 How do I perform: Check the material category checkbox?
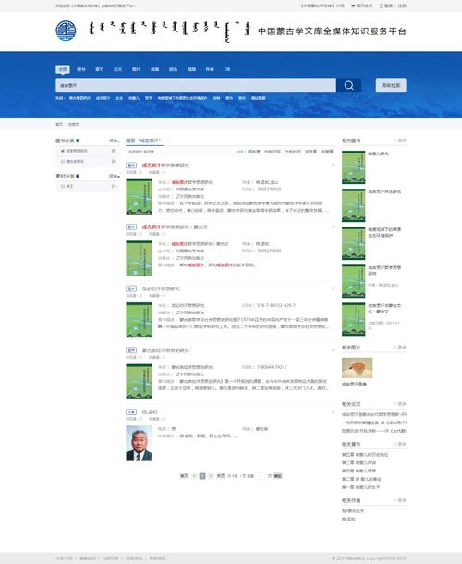[63, 186]
